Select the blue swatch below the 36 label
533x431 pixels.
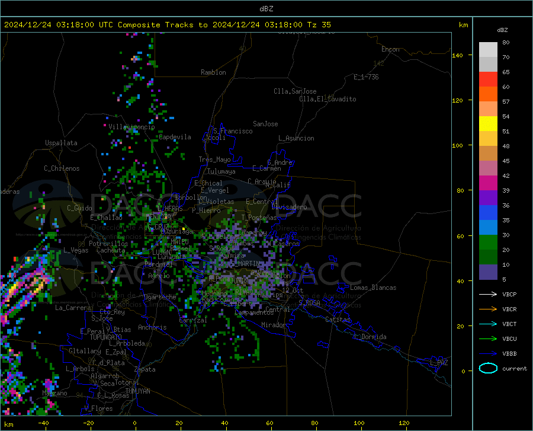(488, 213)
